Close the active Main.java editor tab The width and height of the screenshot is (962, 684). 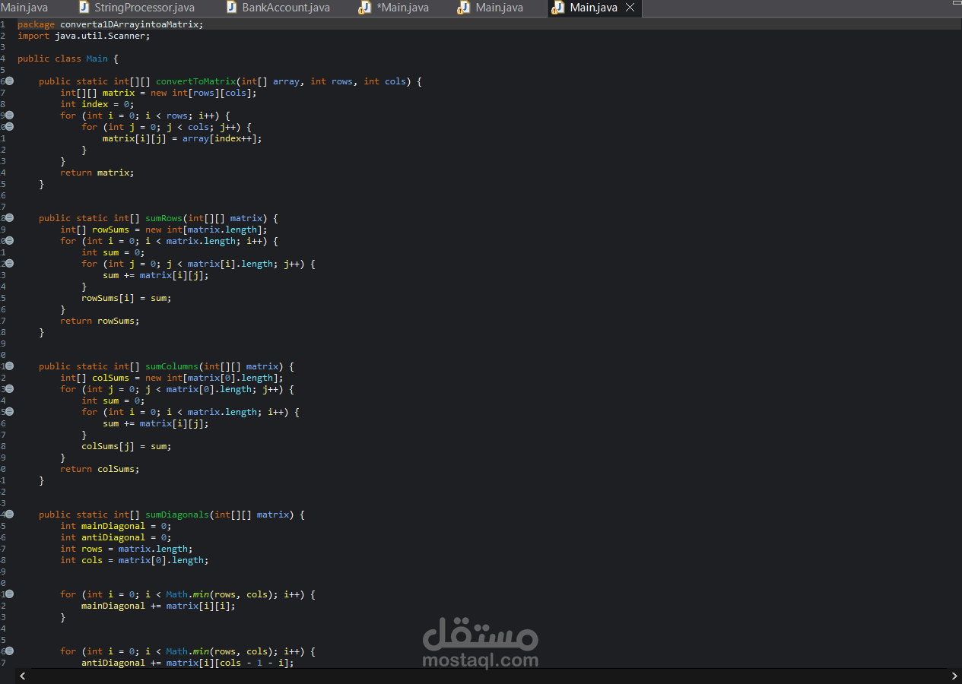click(630, 8)
